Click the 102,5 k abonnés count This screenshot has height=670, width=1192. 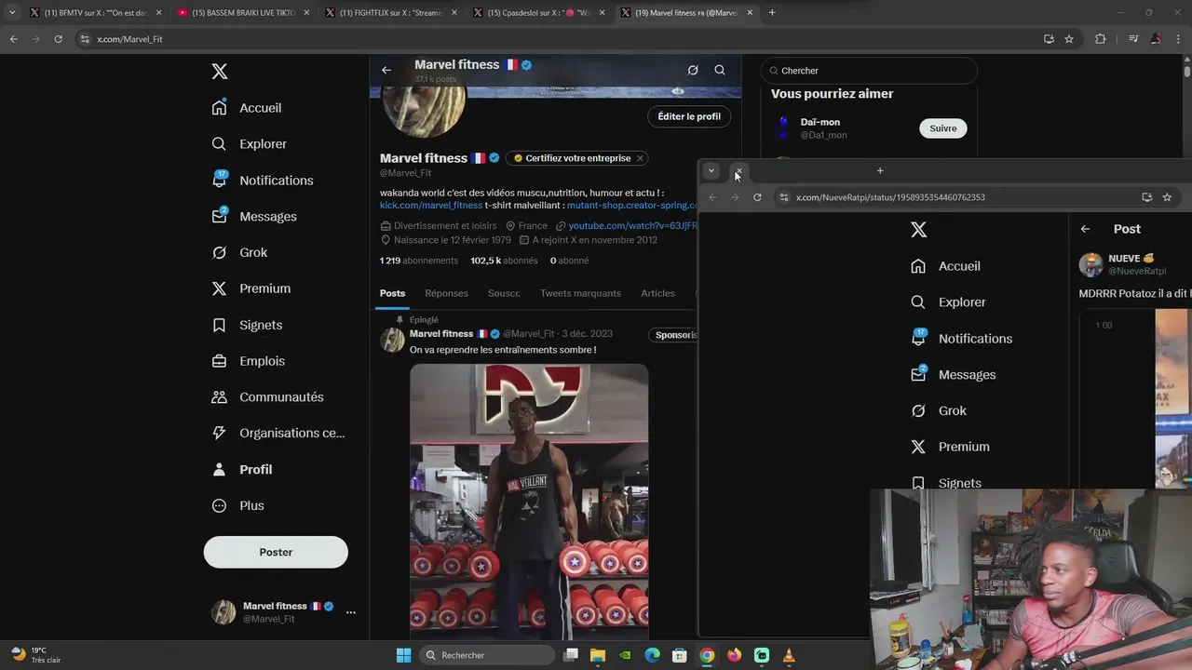tap(504, 261)
